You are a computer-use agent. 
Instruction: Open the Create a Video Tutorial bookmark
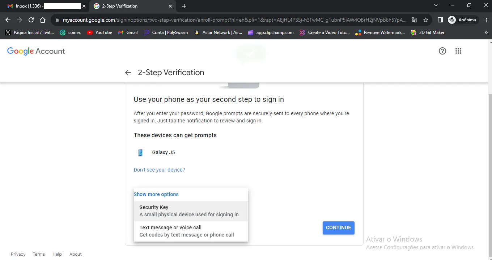point(325,32)
